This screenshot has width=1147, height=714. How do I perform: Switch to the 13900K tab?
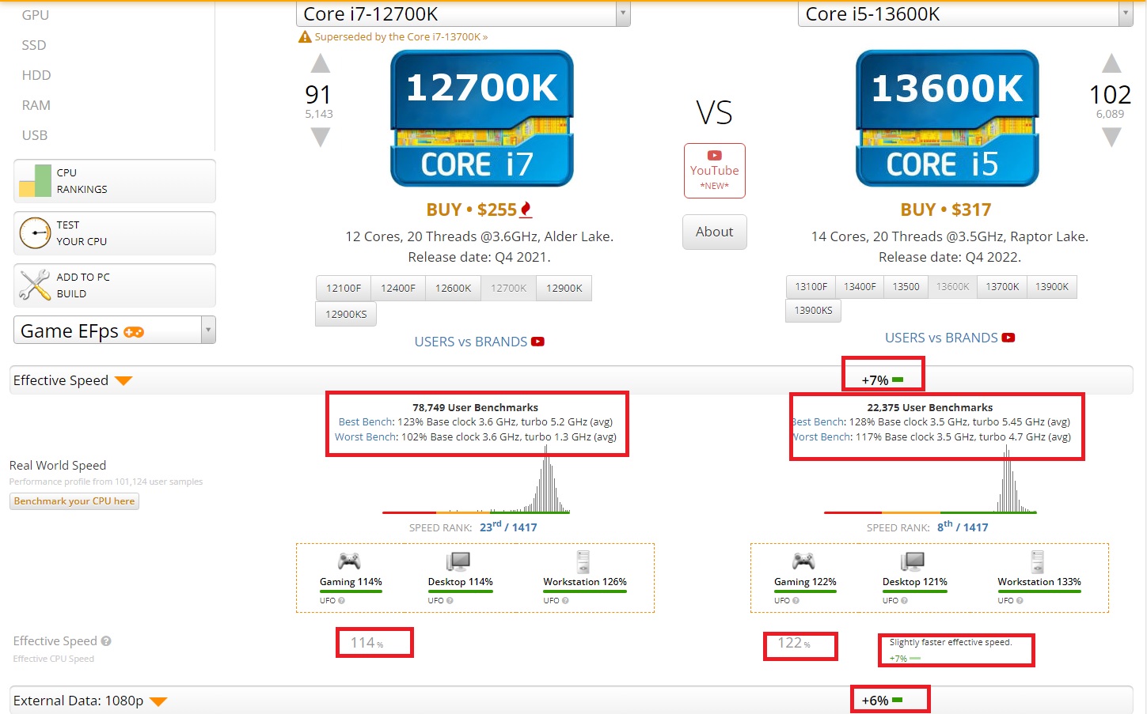pyautogui.click(x=1052, y=286)
